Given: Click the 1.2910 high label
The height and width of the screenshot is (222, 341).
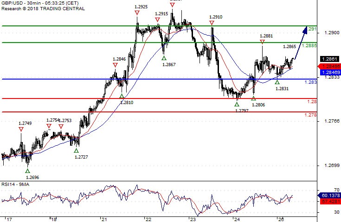Looking at the screenshot, I should tap(216, 17).
